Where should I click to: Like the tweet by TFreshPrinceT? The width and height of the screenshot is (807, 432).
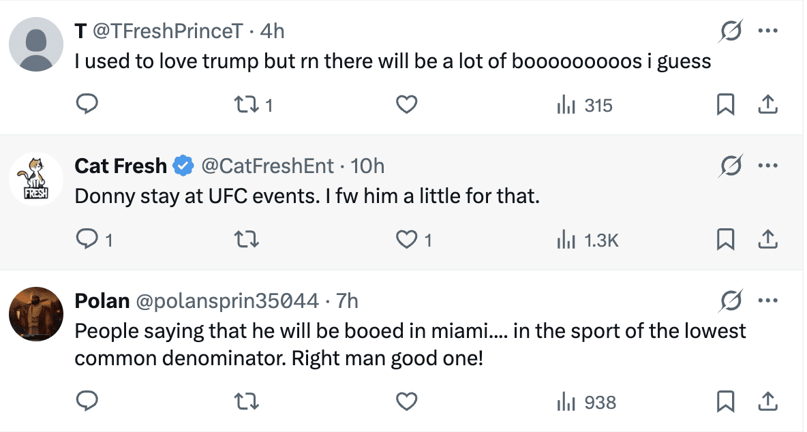tap(406, 105)
